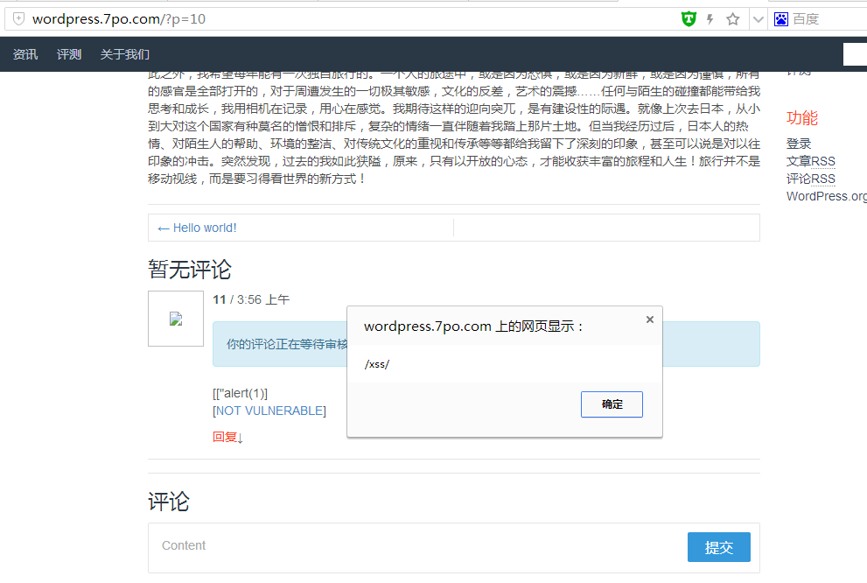Open the 文章RSS feed link
This screenshot has height=583, width=867.
811,162
